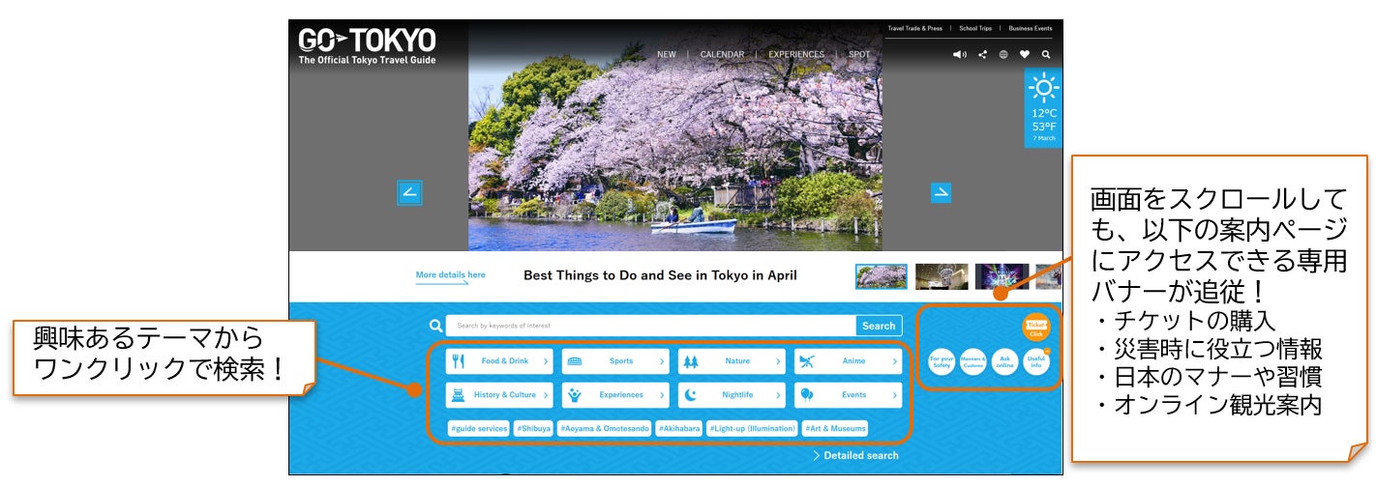Select the History & Culture theme button

[499, 395]
